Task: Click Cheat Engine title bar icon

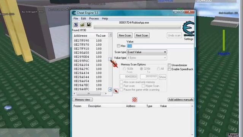Action: point(74,13)
